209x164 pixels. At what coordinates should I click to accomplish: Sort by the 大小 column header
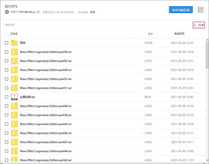(150, 34)
